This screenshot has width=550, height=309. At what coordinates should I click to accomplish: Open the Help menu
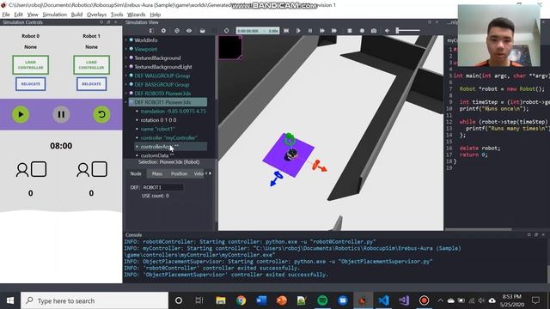click(155, 15)
